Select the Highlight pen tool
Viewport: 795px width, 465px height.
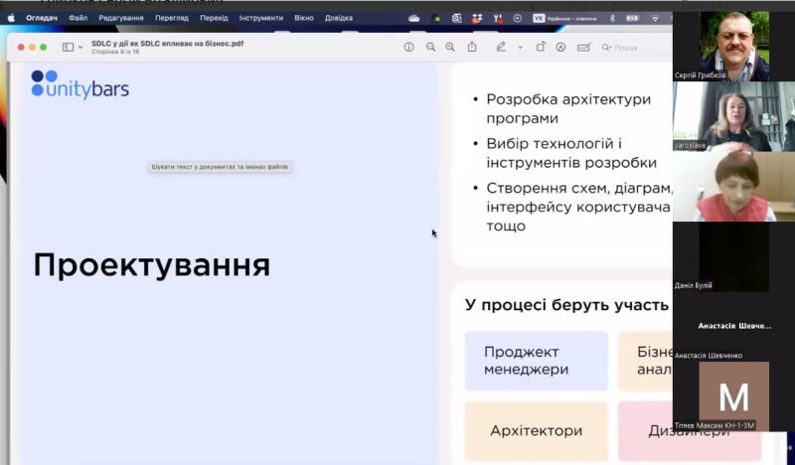[x=501, y=47]
